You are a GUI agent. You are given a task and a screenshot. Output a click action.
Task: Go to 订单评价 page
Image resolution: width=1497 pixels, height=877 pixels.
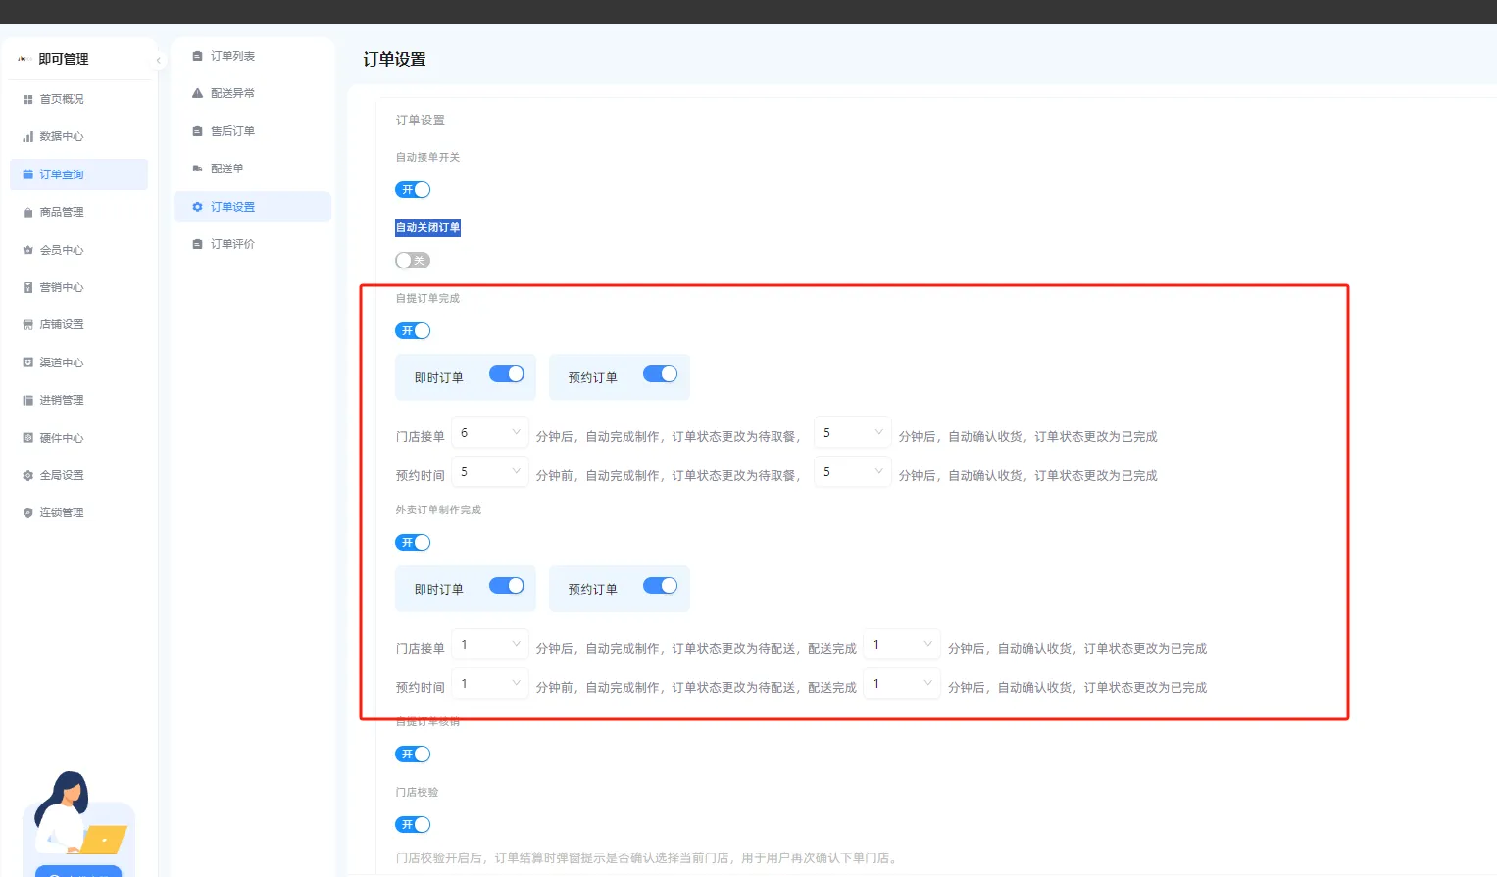252,244
